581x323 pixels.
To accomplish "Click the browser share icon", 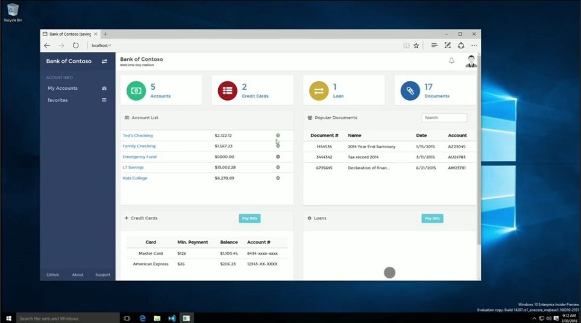I will (461, 45).
